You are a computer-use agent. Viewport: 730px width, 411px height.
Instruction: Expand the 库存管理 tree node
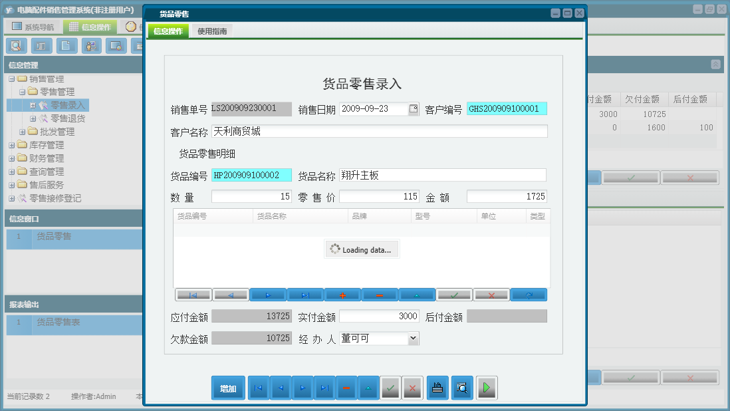(x=10, y=144)
